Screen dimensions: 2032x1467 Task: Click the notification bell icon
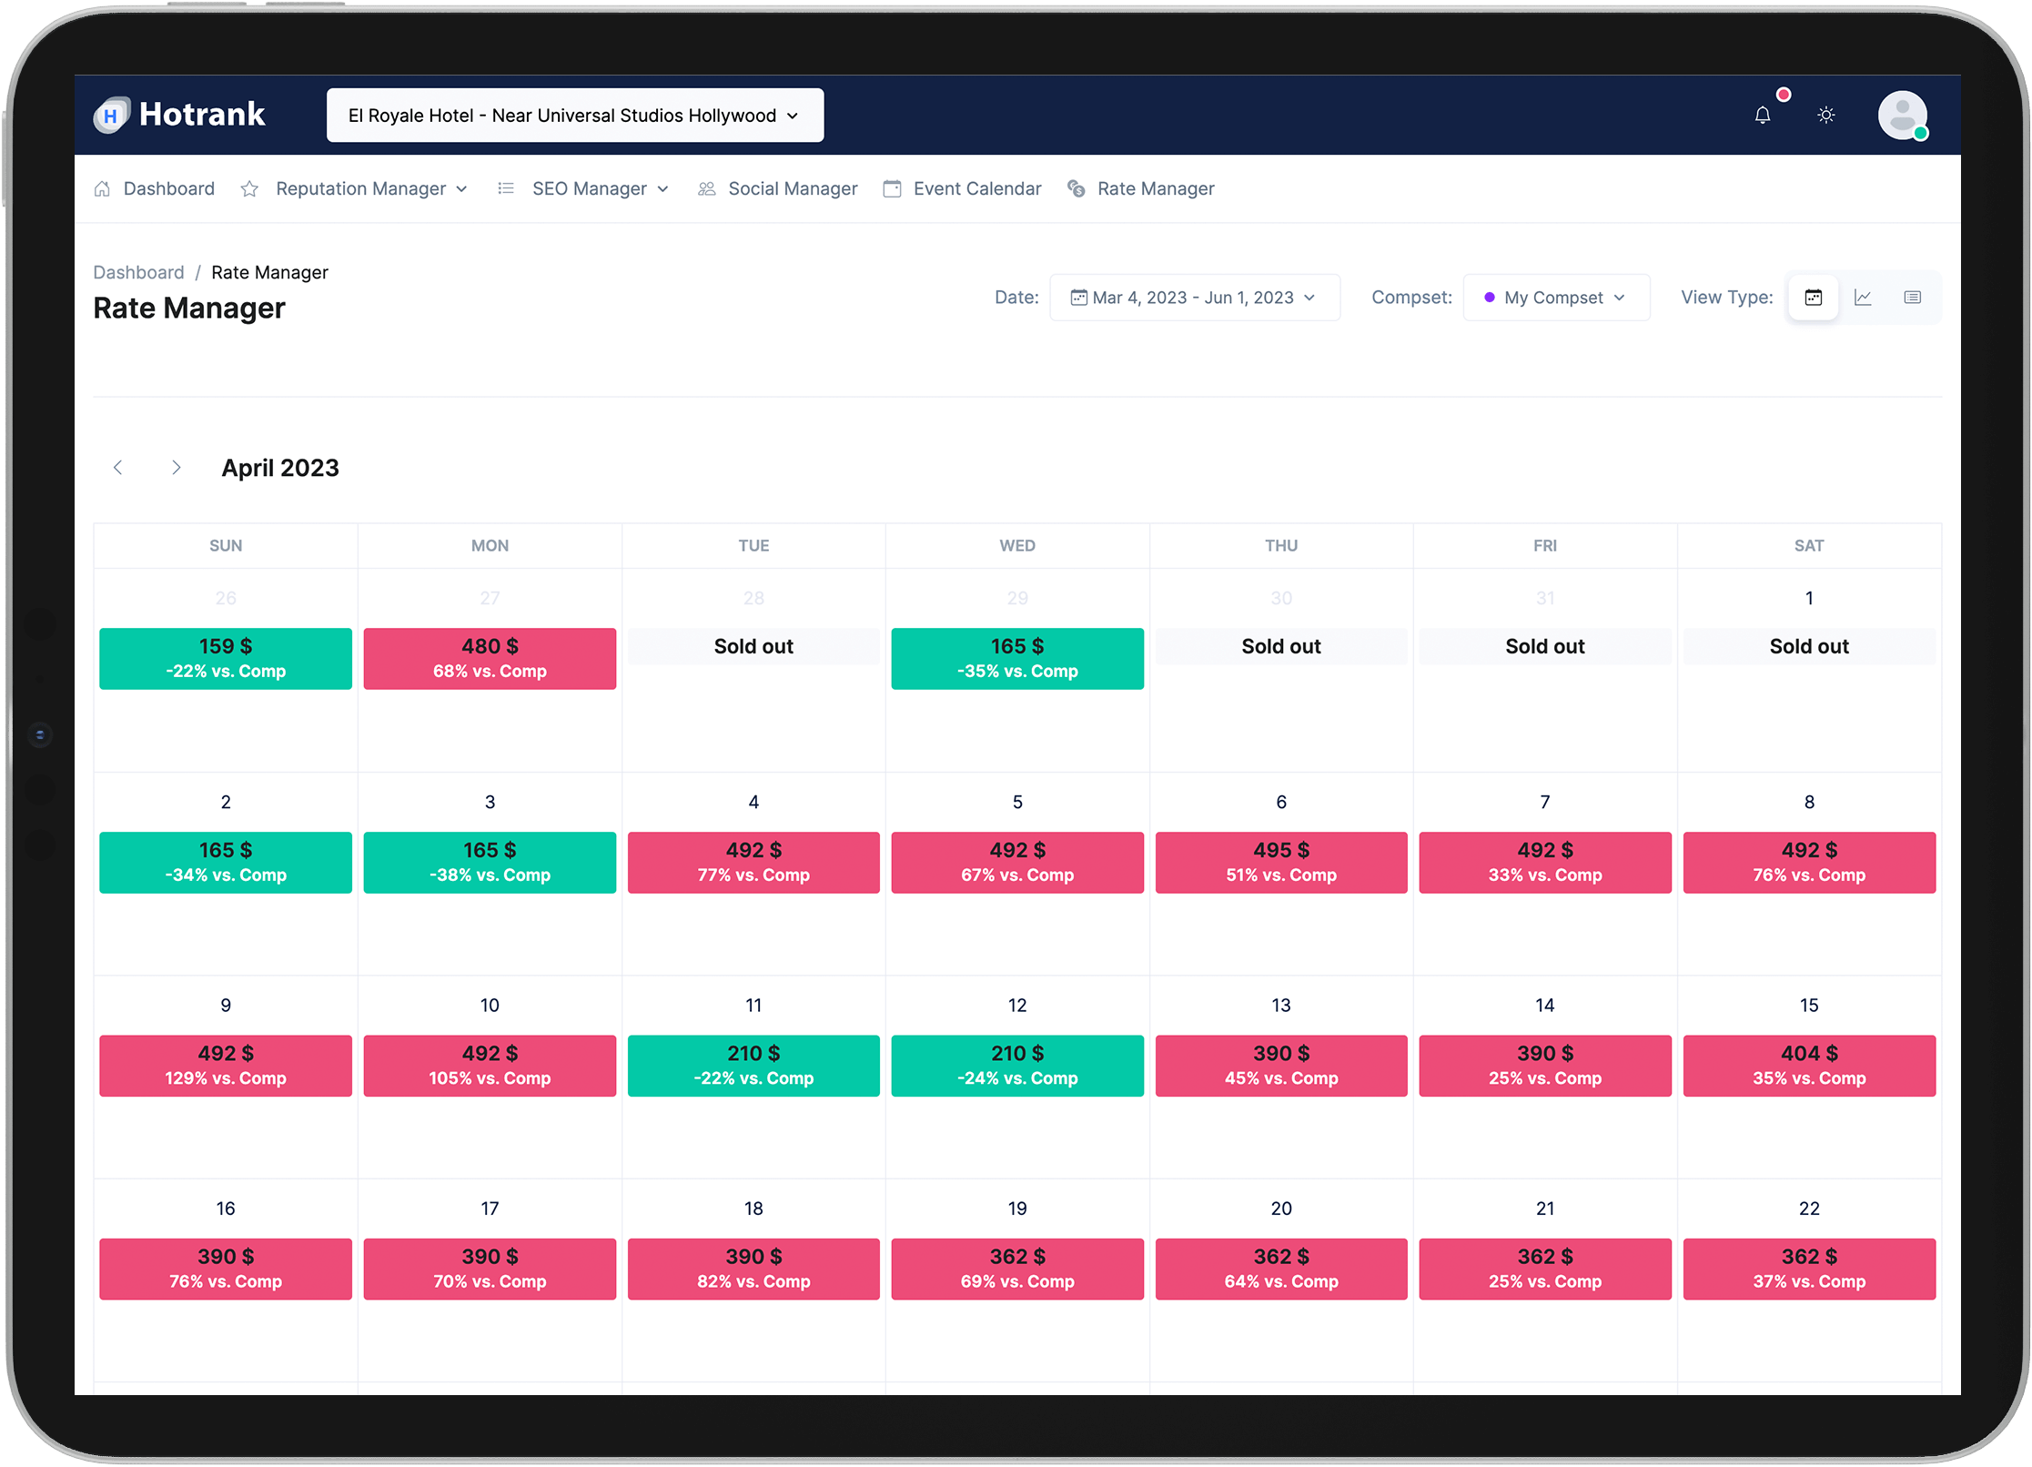tap(1763, 116)
